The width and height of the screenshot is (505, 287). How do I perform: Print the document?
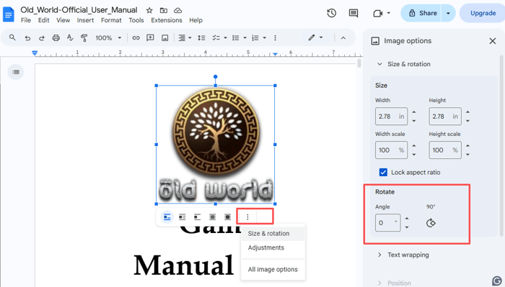point(56,38)
